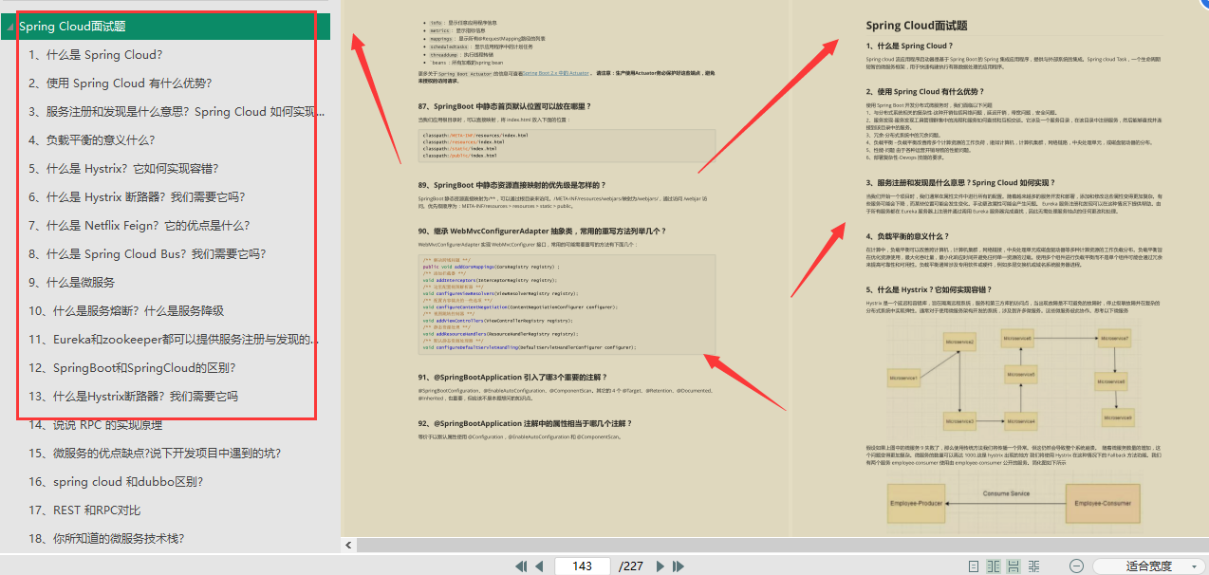Open bookmark 1、什么是 Spring Cloud?
The height and width of the screenshot is (575, 1209).
tap(96, 55)
